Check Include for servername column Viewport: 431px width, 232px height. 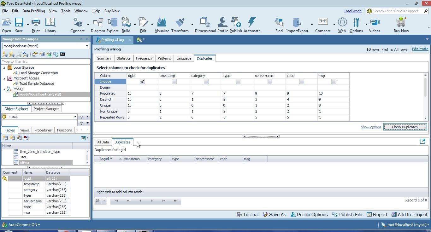coord(270,81)
